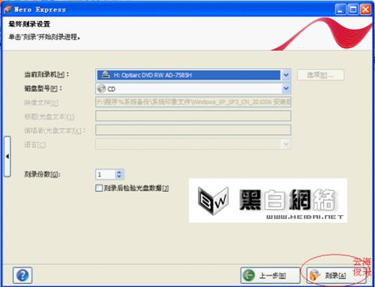The image size is (375, 287).
Task: Open the current recorder dropdown arrow
Action: [x=286, y=75]
